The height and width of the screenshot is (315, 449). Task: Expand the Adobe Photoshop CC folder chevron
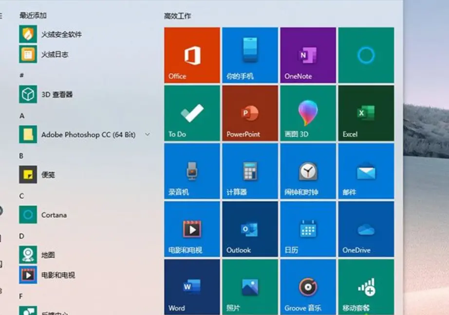148,134
